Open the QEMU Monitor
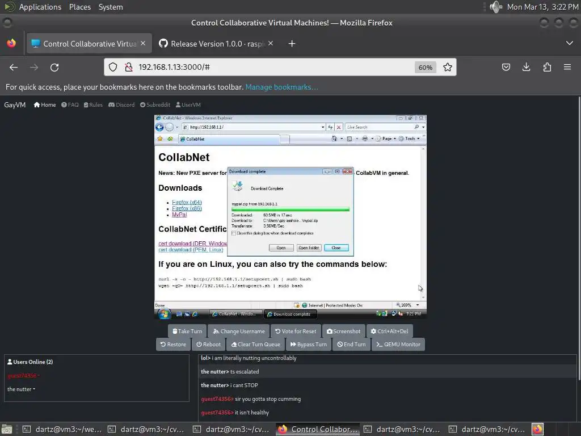 click(x=398, y=345)
